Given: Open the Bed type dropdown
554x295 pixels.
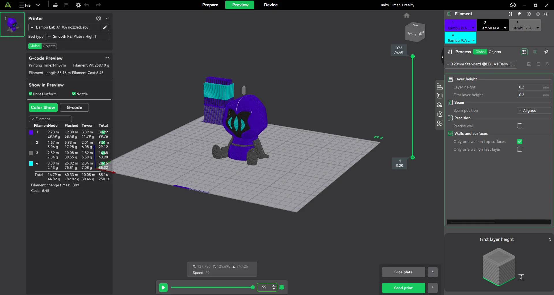Looking at the screenshot, I should click(x=77, y=37).
